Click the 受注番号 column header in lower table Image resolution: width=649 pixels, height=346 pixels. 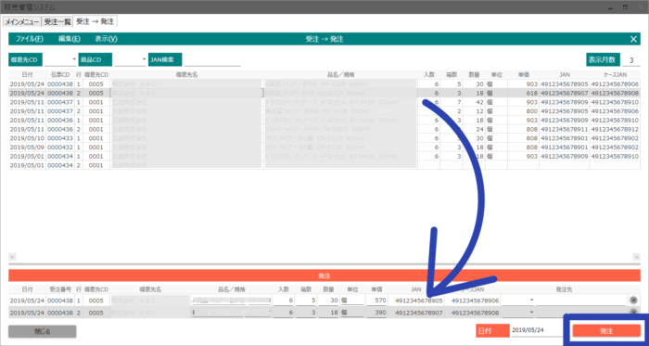60,288
